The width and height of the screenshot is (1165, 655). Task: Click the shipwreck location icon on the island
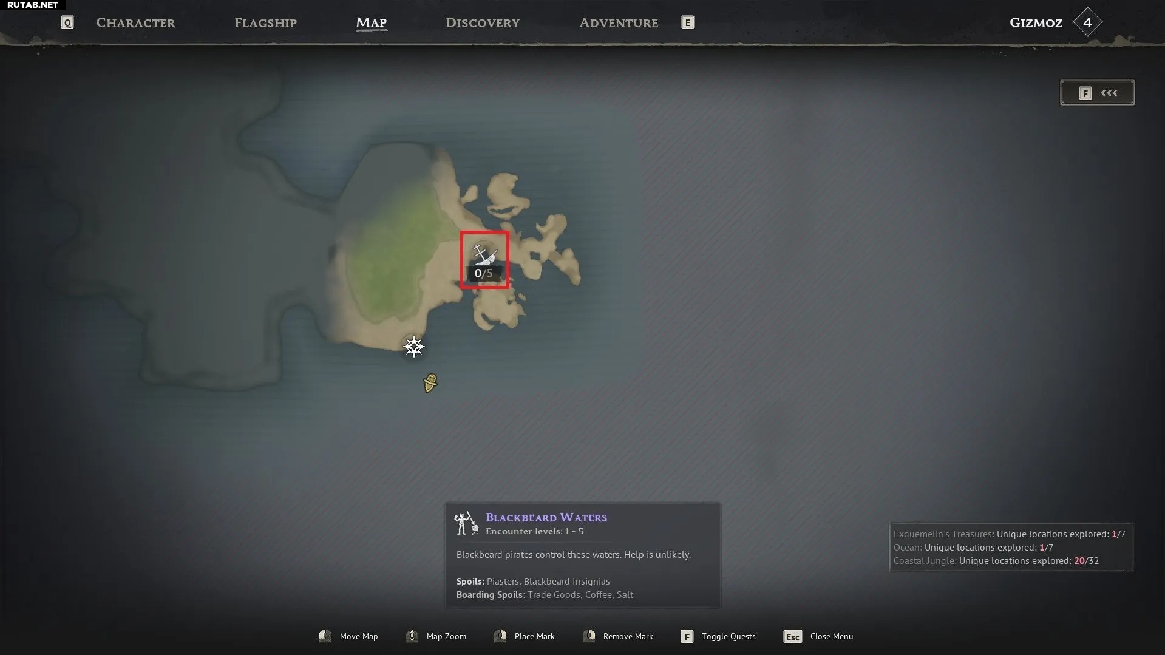(484, 254)
